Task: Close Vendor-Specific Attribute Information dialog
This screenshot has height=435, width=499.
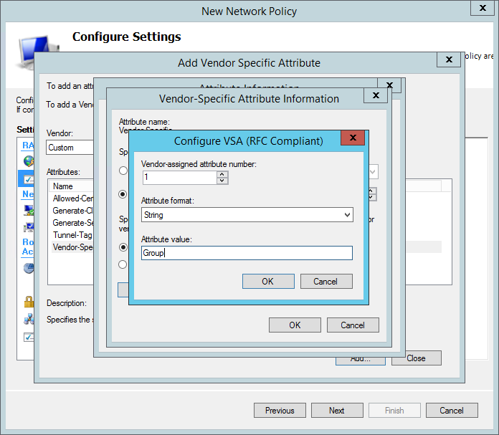Action: coord(376,95)
